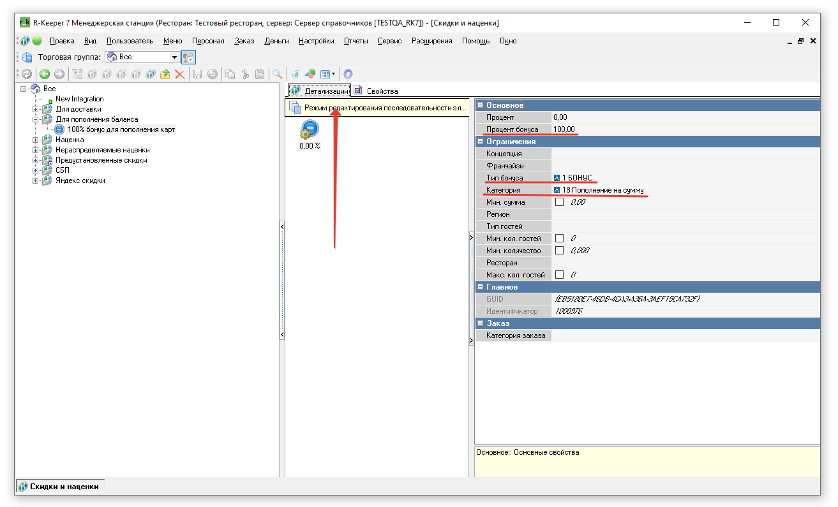Screen dimensions: 838x507
Task: Click the magnifier search icon in toolbar
Action: point(278,74)
